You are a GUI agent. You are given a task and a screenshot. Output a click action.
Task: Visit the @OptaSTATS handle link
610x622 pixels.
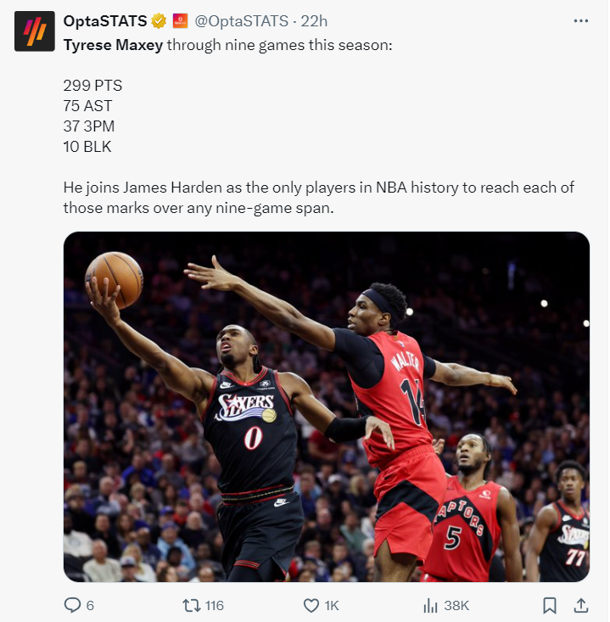point(241,21)
